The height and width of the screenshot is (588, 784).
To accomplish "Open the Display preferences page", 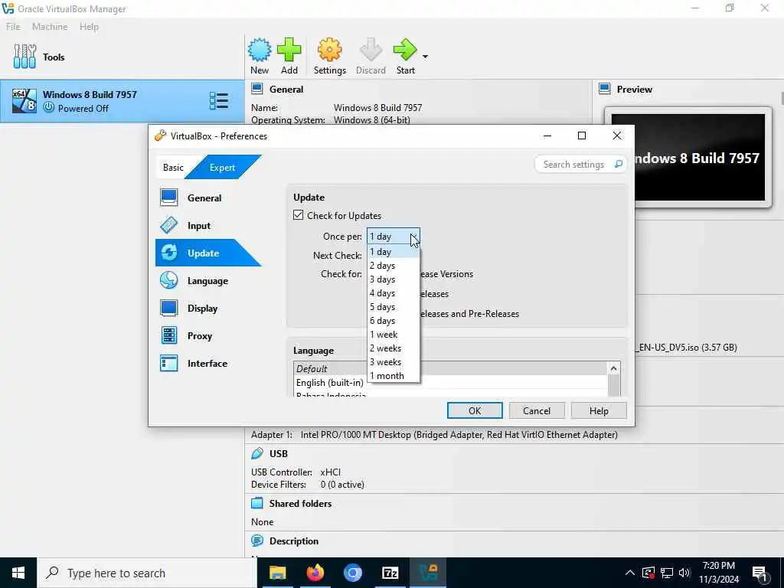I will [x=202, y=308].
